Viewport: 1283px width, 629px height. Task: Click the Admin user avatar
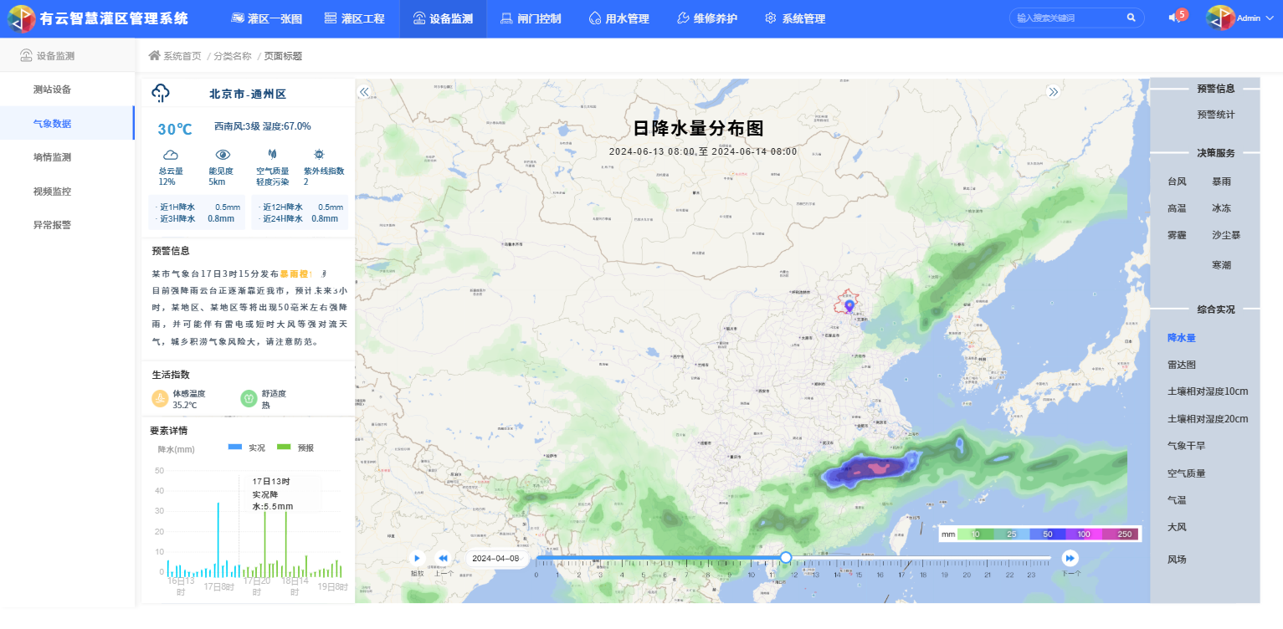point(1220,18)
